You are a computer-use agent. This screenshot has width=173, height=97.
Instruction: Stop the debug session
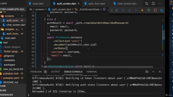tap(155, 10)
